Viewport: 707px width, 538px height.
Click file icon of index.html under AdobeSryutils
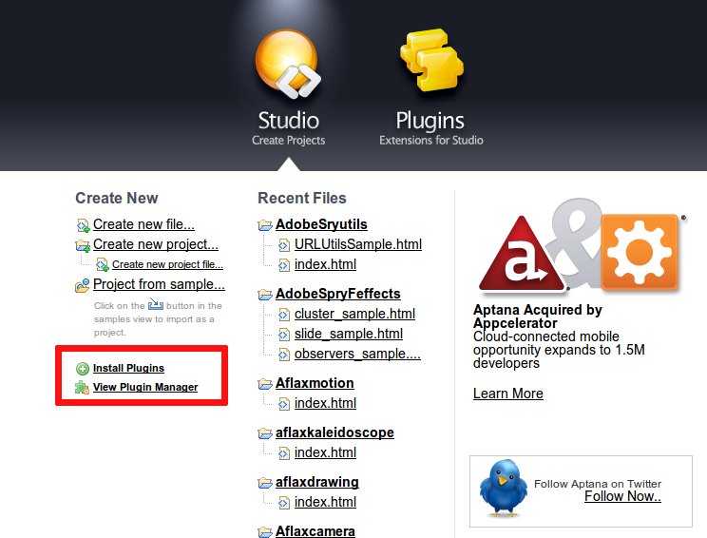pos(283,265)
